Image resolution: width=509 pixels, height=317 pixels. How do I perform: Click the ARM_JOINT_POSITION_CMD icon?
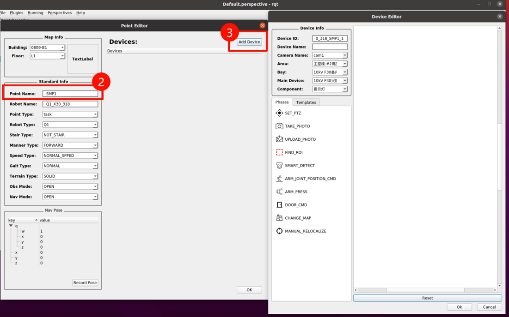[279, 179]
